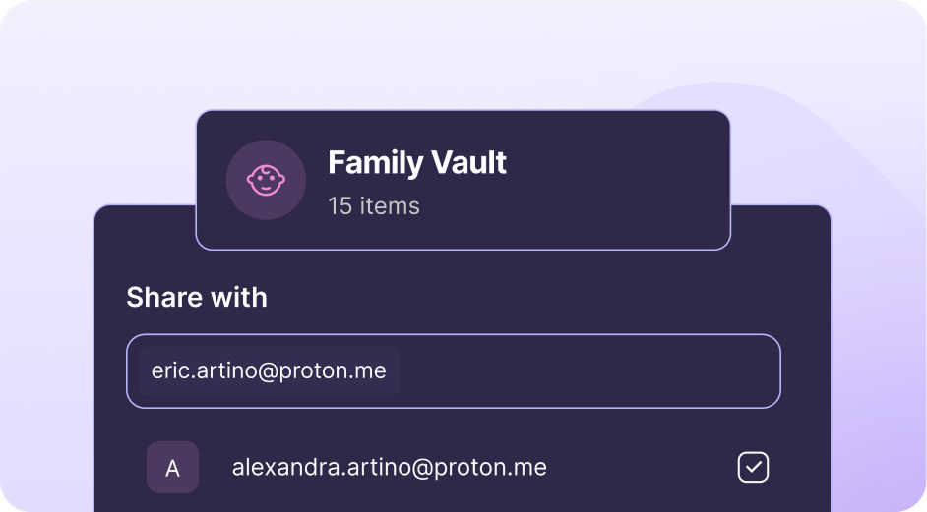This screenshot has height=512, width=927.
Task: Select the eric.artino@proton.me email chip
Action: (x=269, y=371)
